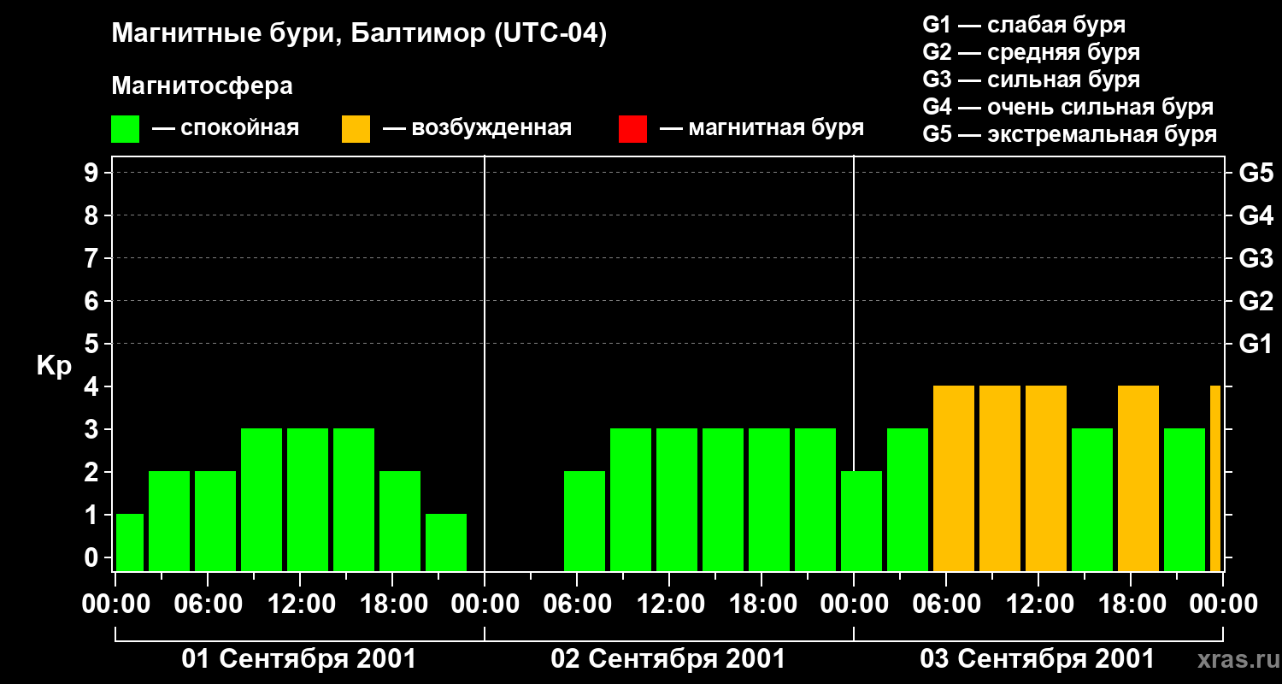Click the Kp 3 bar over 12:00 on 02 Сентября
The height and width of the screenshot is (684, 1282).
(677, 499)
